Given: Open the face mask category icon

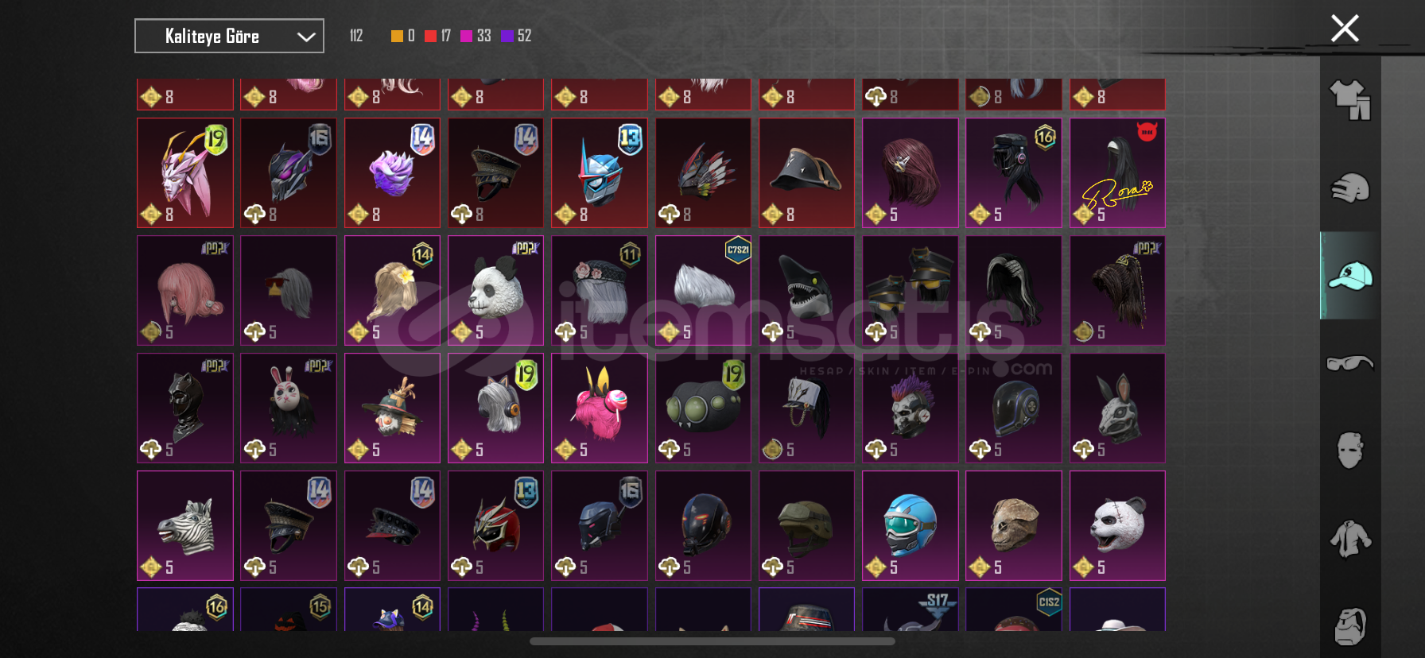Looking at the screenshot, I should click(x=1350, y=450).
